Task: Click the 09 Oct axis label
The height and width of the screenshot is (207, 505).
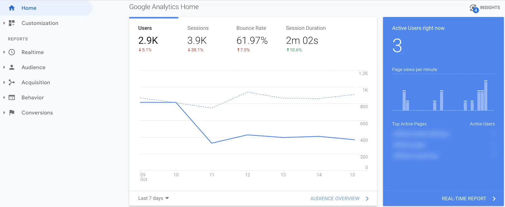Action: pos(144,177)
